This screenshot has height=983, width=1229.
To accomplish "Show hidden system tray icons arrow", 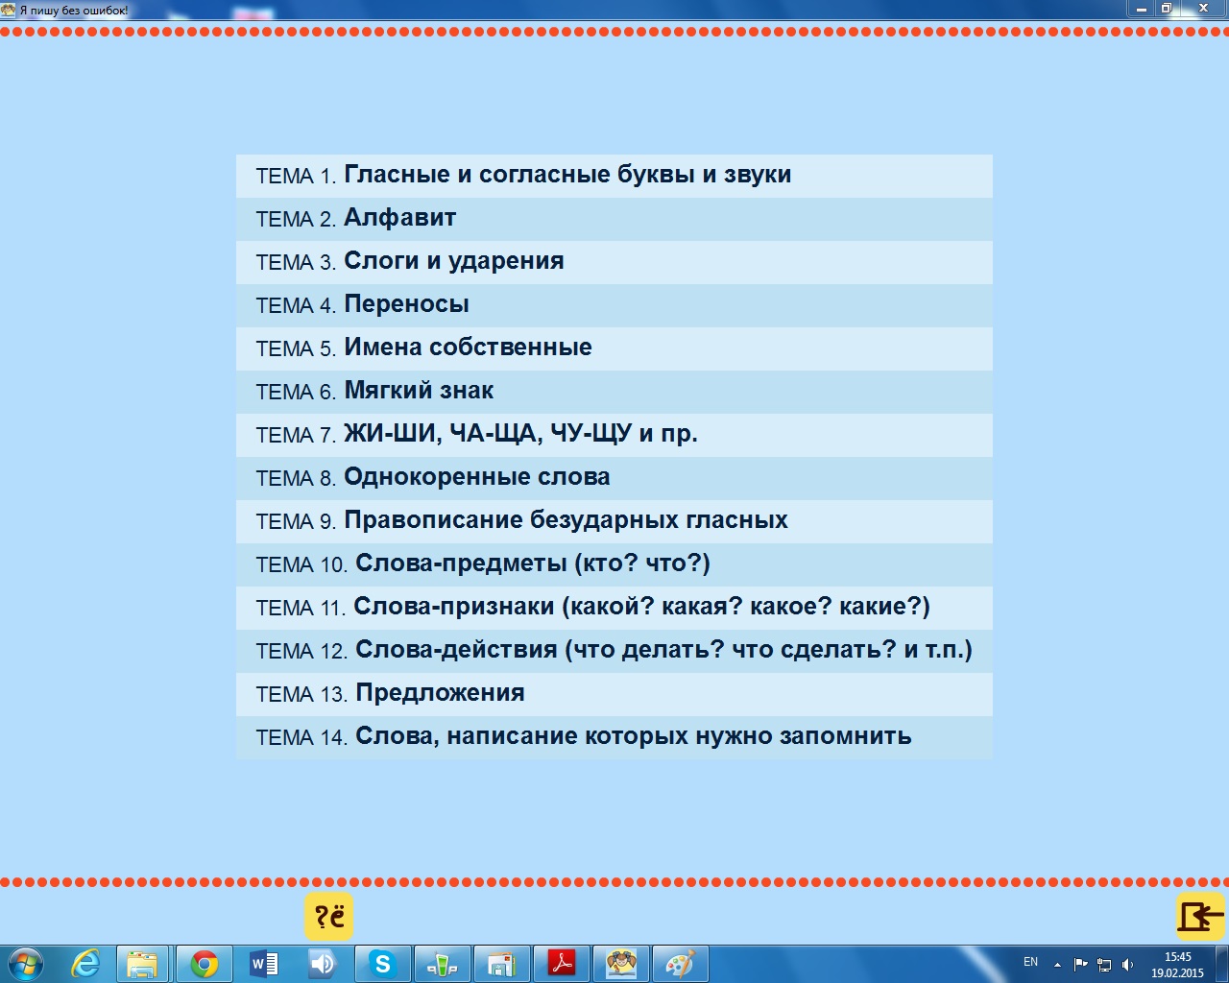I will 1057,965.
